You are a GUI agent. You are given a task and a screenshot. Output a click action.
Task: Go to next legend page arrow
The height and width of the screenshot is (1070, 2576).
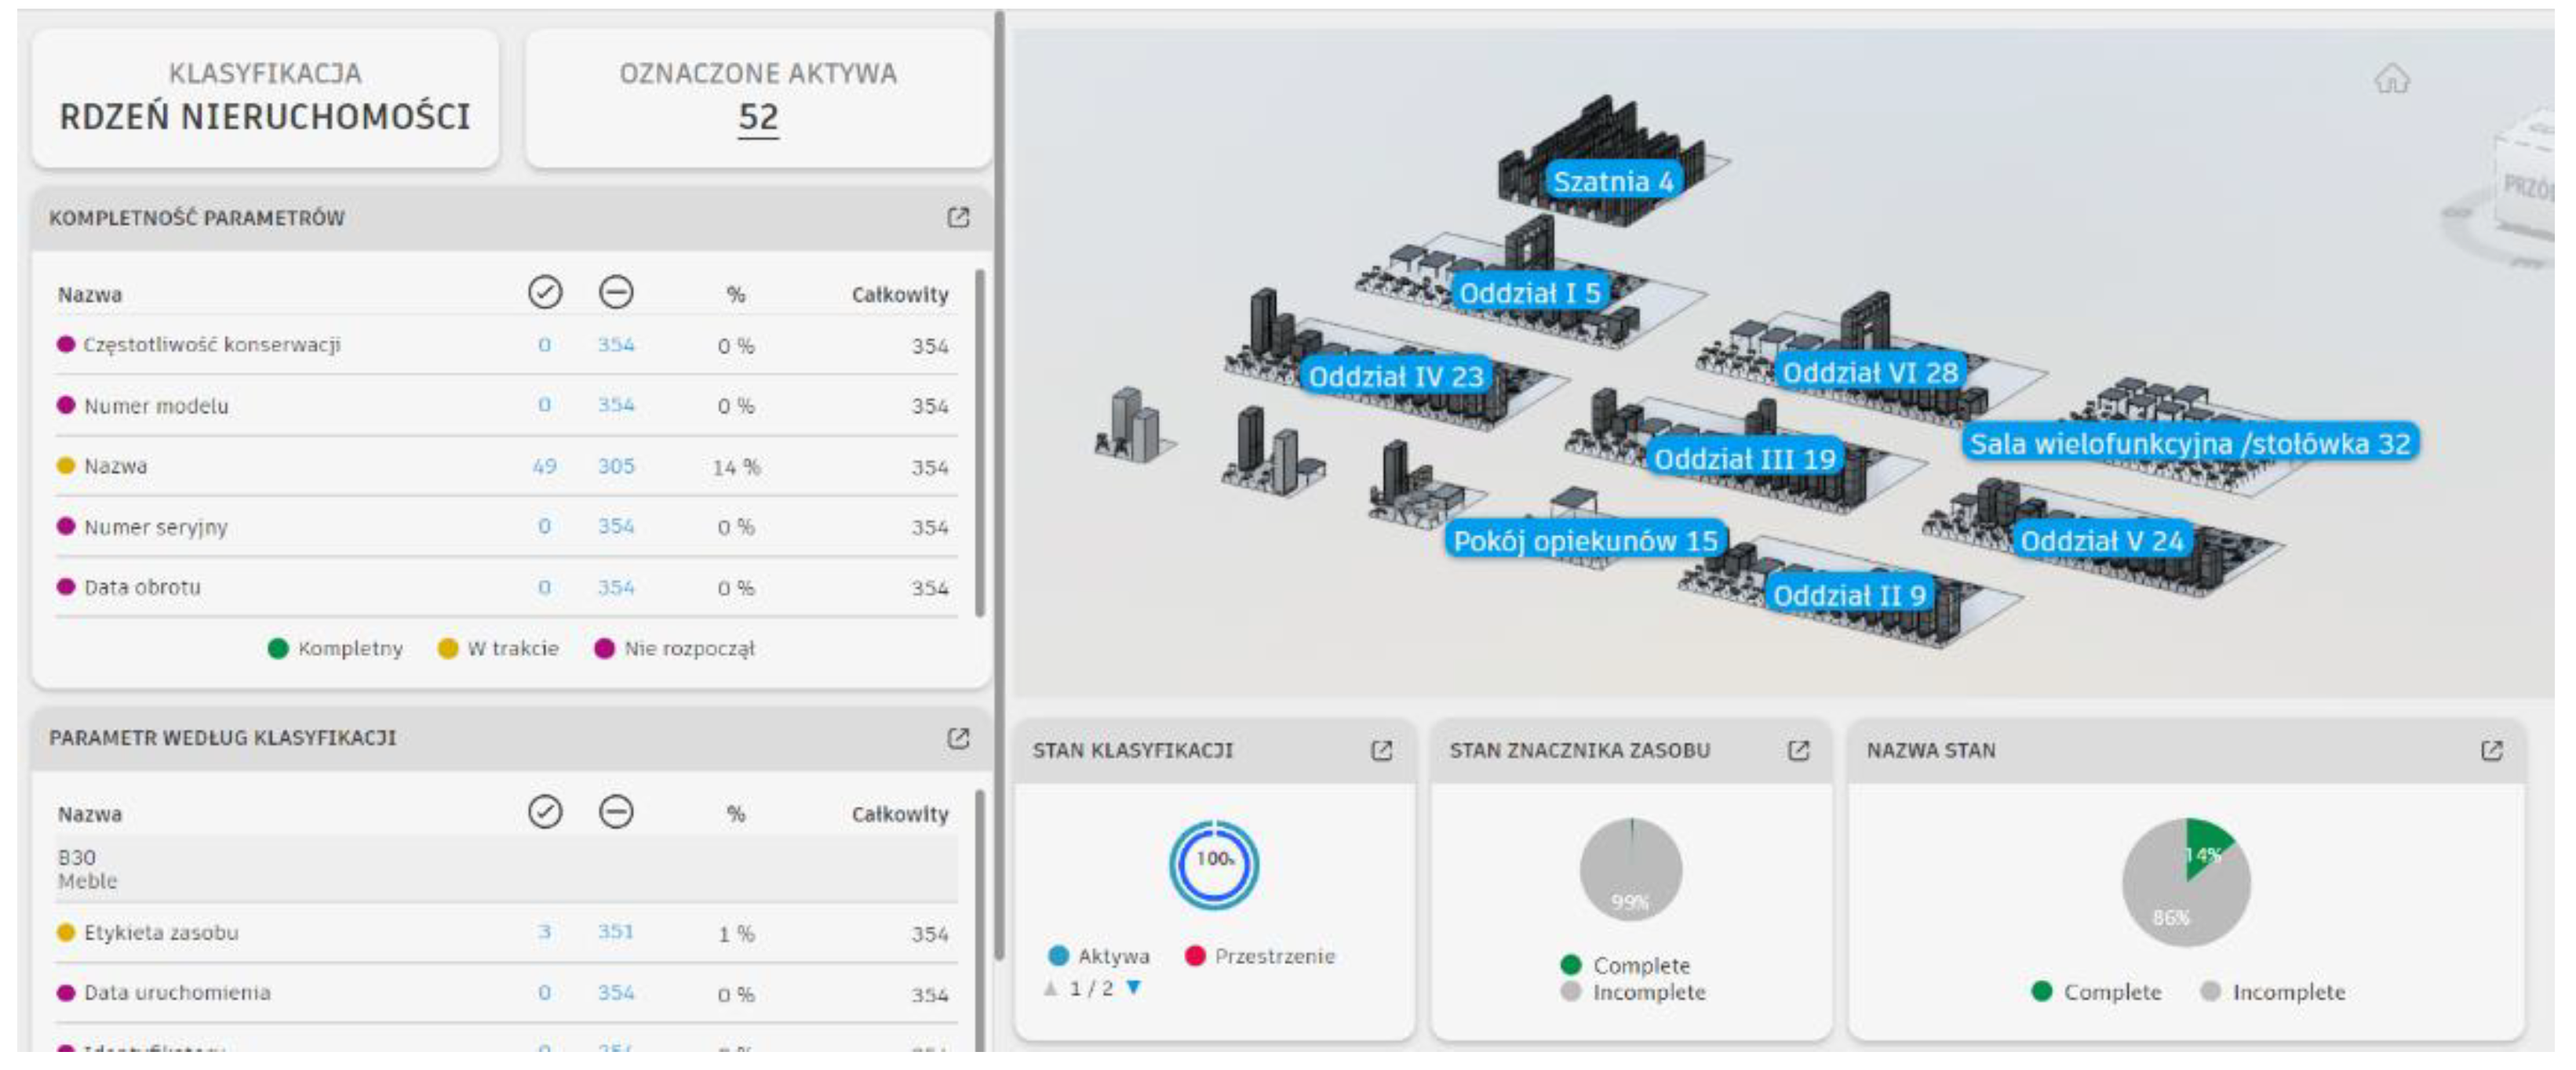coord(1133,988)
